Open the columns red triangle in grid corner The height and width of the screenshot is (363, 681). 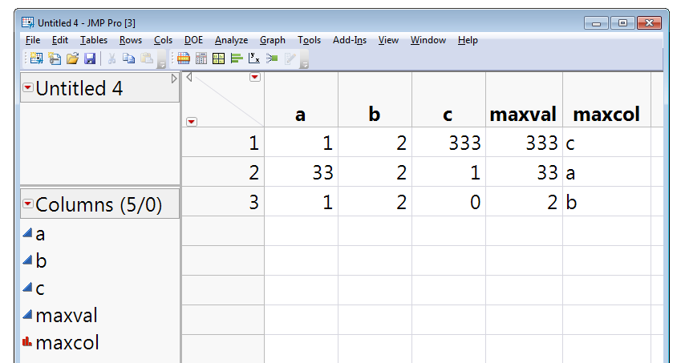pyautogui.click(x=255, y=78)
